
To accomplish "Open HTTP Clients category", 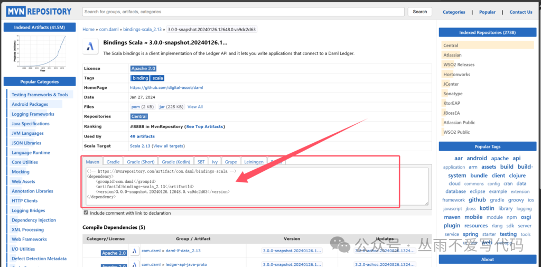I will (24, 201).
